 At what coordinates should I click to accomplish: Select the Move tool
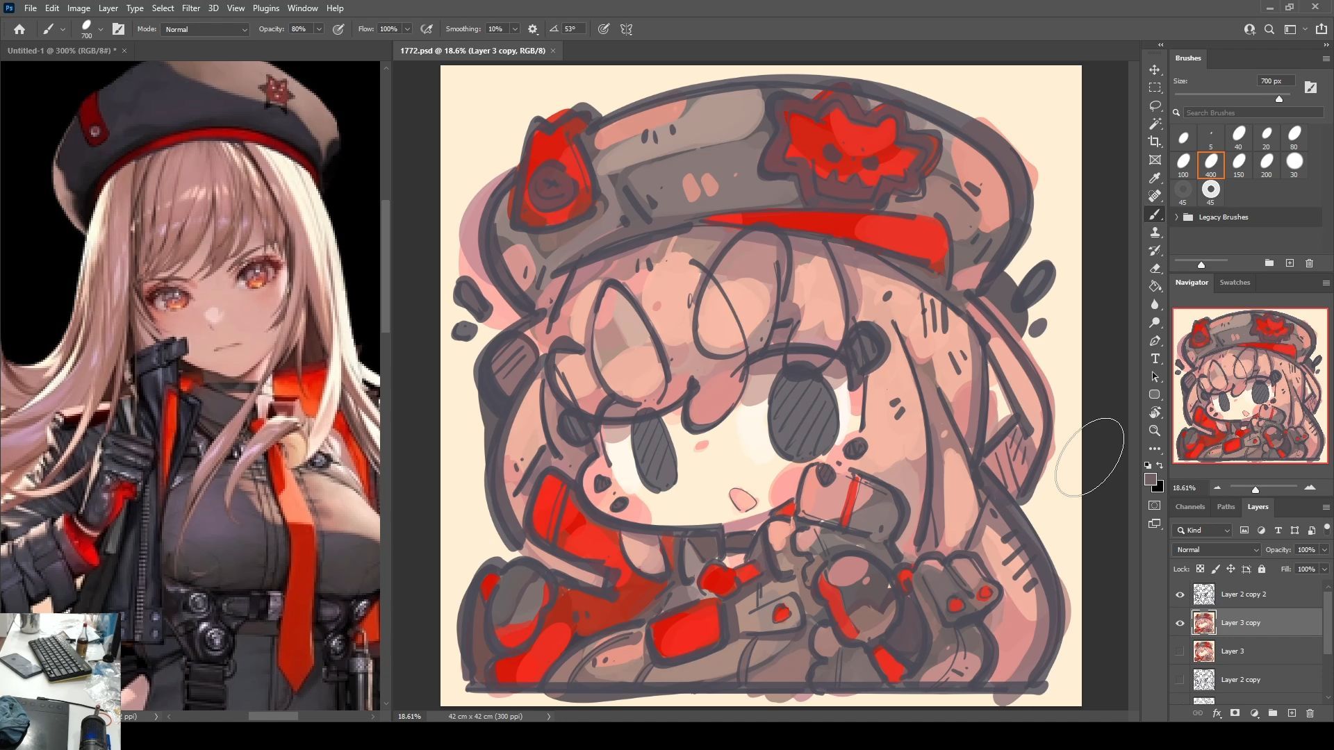point(1155,69)
